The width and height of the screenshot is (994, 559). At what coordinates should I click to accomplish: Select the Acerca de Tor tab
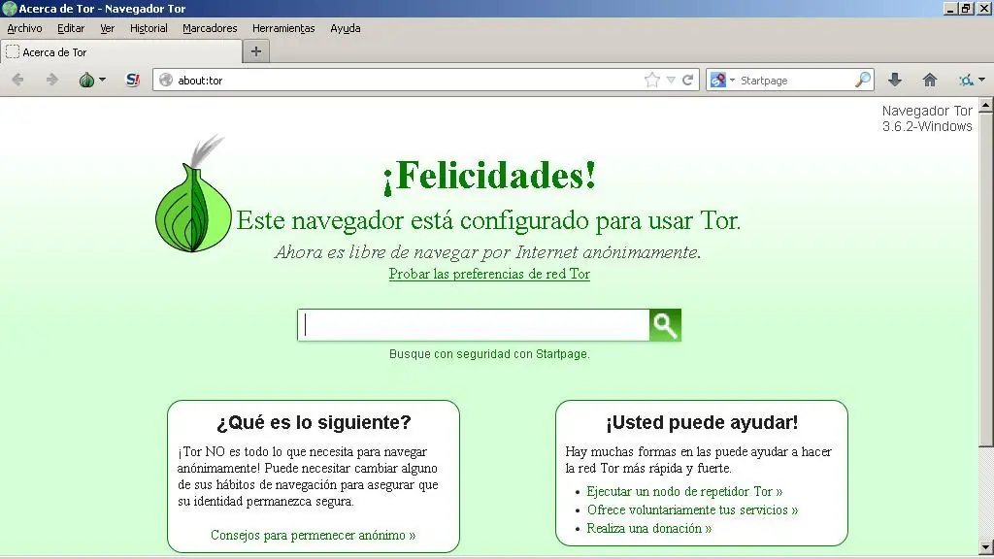click(x=121, y=52)
